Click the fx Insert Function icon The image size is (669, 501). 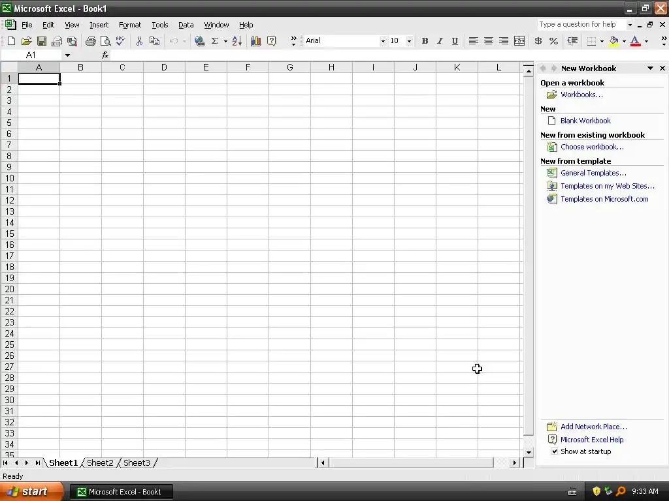tap(105, 55)
